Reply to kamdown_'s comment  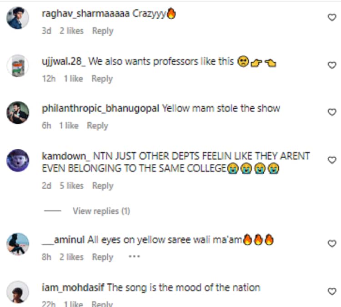pyautogui.click(x=103, y=186)
